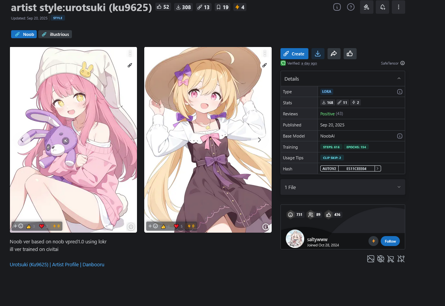445x306 pixels.
Task: Click the STYLE tag badge
Action: pyautogui.click(x=58, y=18)
